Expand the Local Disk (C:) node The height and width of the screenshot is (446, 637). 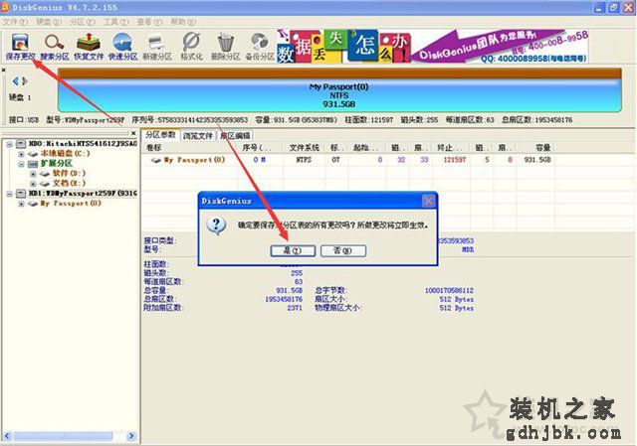coord(21,154)
